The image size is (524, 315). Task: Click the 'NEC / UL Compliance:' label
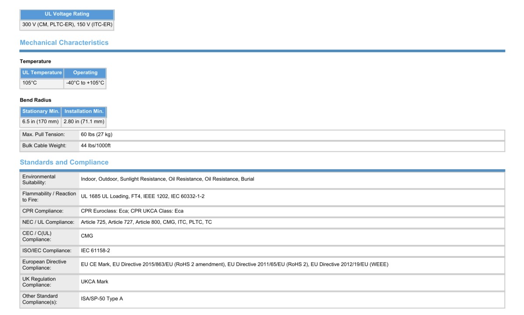[x=48, y=223]
